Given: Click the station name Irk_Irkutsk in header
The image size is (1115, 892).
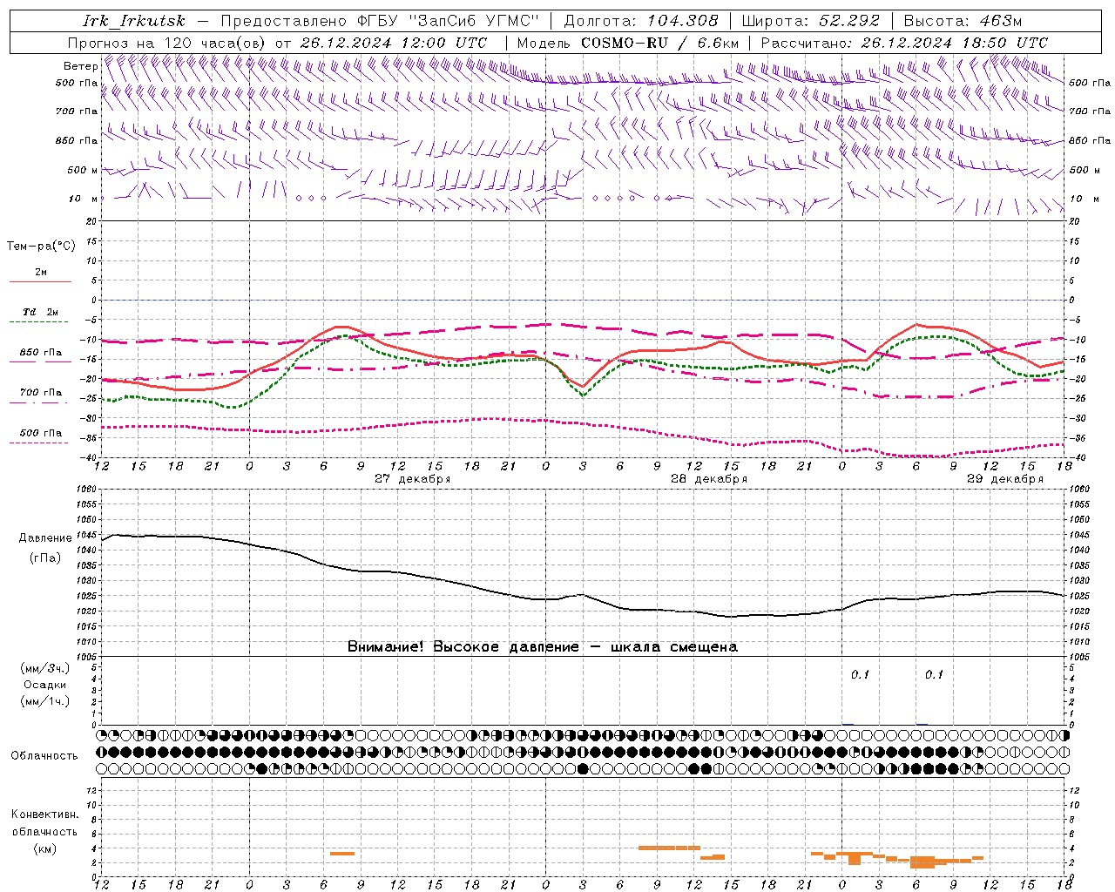Looking at the screenshot, I should (x=134, y=21).
